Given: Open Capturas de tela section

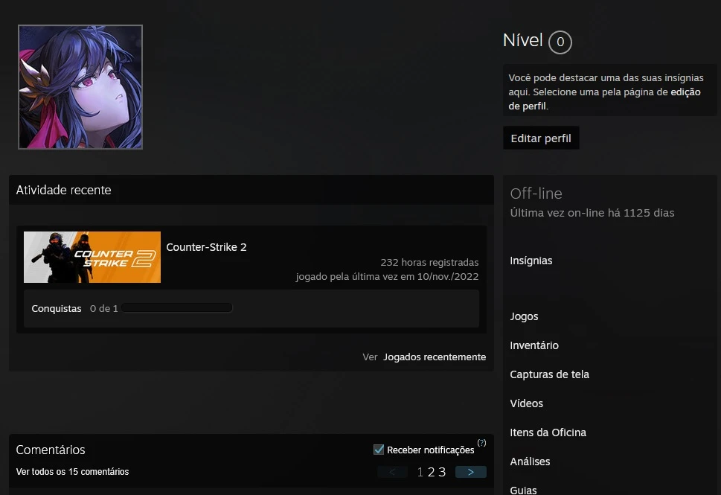Looking at the screenshot, I should (x=549, y=374).
